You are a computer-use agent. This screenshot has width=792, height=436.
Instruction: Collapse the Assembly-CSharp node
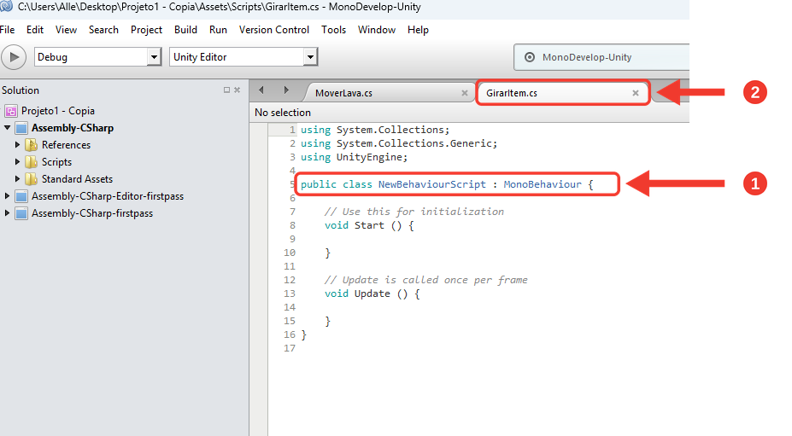(7, 128)
